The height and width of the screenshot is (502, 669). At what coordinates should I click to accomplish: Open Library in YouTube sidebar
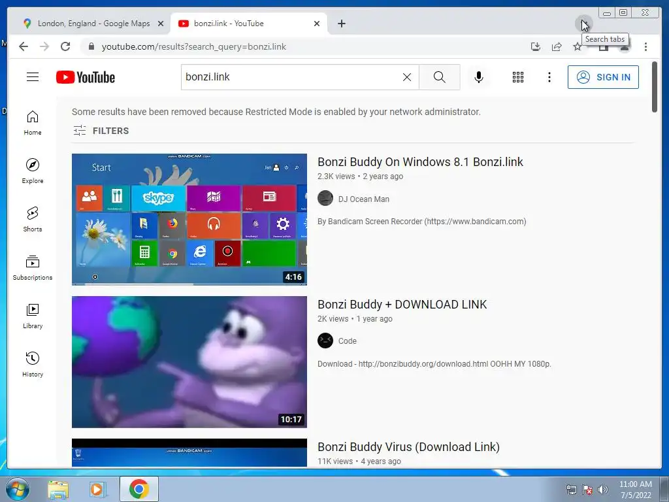pyautogui.click(x=33, y=316)
